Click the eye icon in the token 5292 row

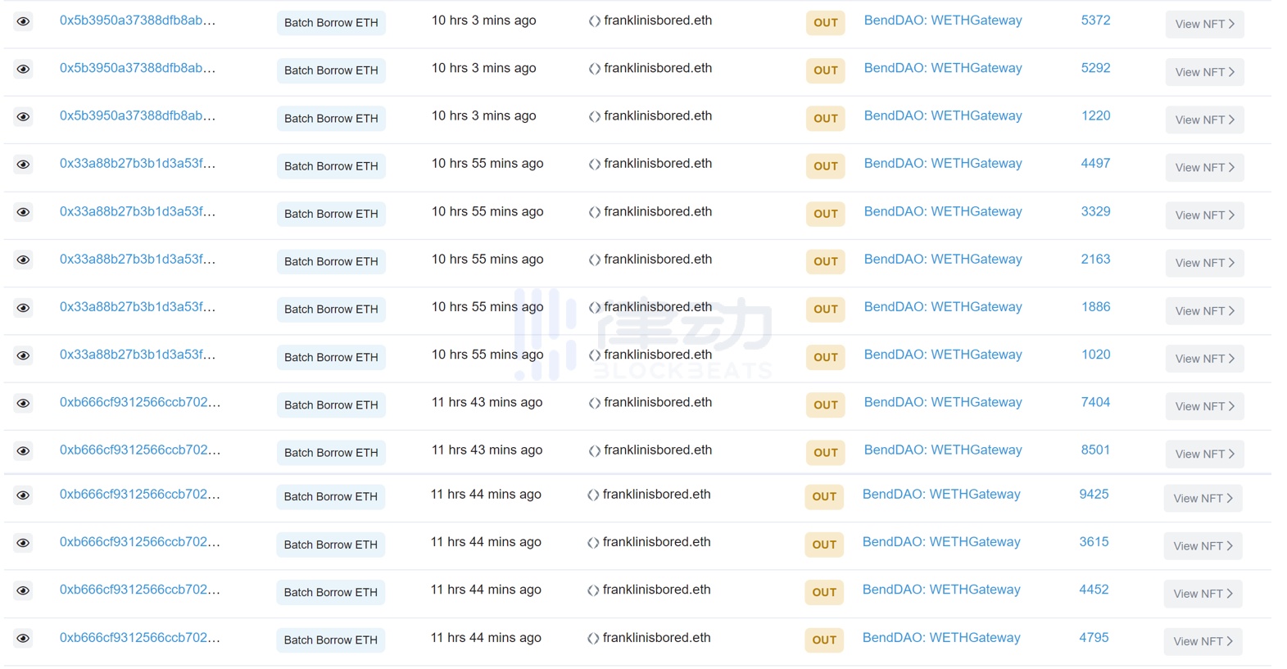[23, 69]
